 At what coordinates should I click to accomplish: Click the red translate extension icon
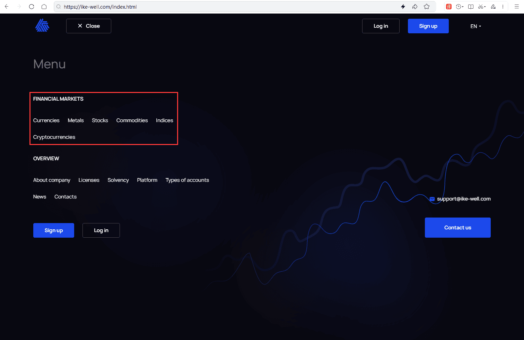click(x=449, y=7)
